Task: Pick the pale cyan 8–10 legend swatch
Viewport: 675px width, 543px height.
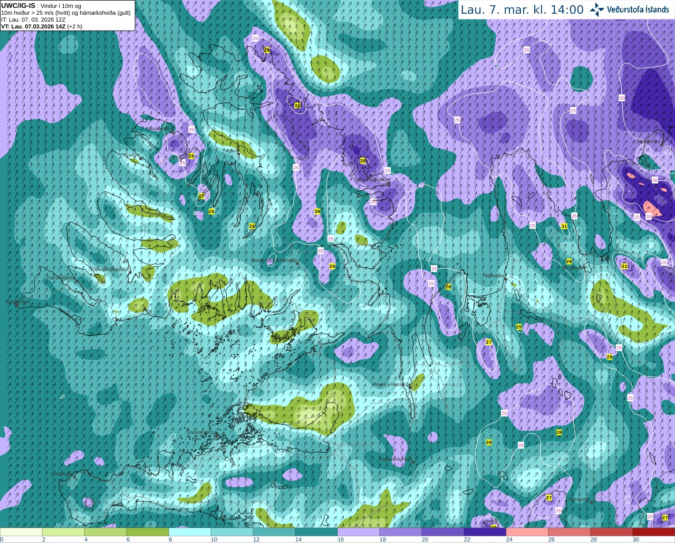Action: [190, 532]
